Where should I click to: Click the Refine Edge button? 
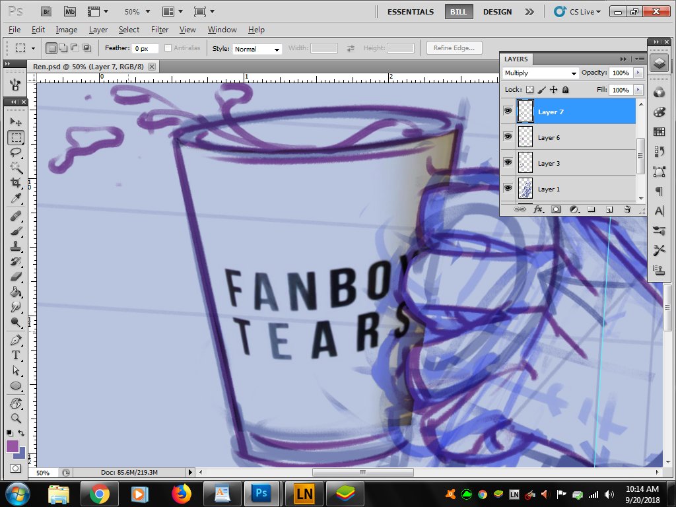[x=454, y=48]
